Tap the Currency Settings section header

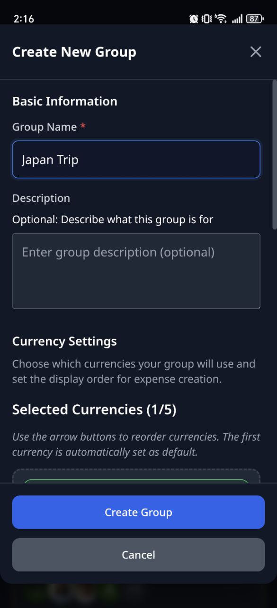tap(64, 341)
